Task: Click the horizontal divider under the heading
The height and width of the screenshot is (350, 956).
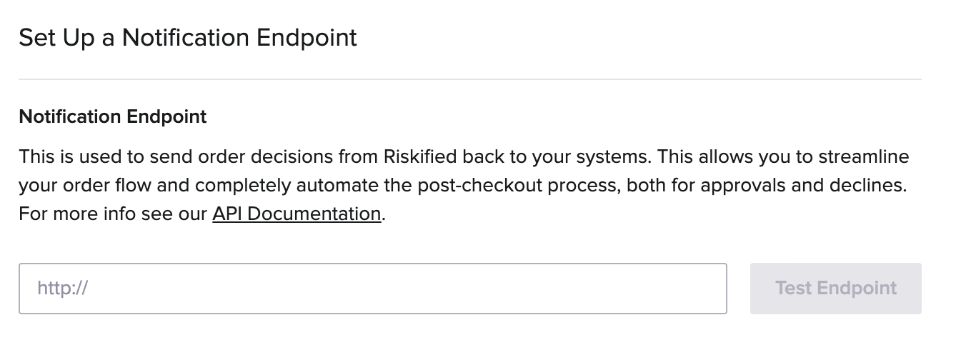Action: 469,79
